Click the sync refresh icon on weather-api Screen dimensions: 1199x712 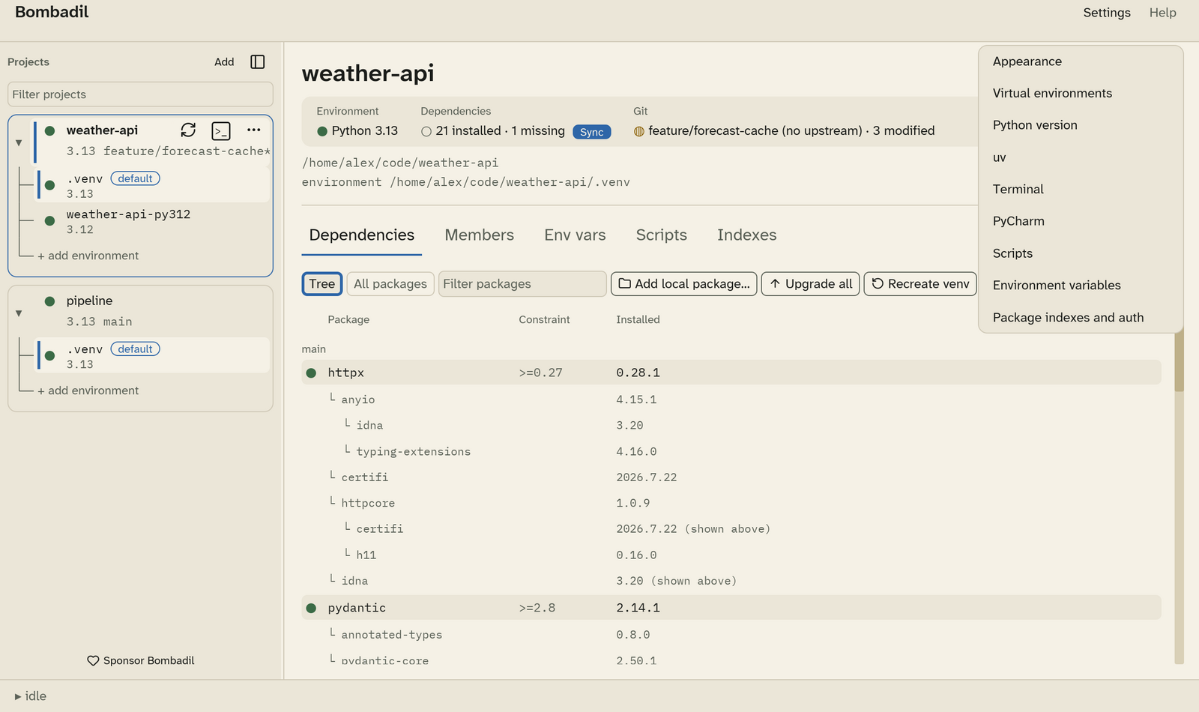188,130
